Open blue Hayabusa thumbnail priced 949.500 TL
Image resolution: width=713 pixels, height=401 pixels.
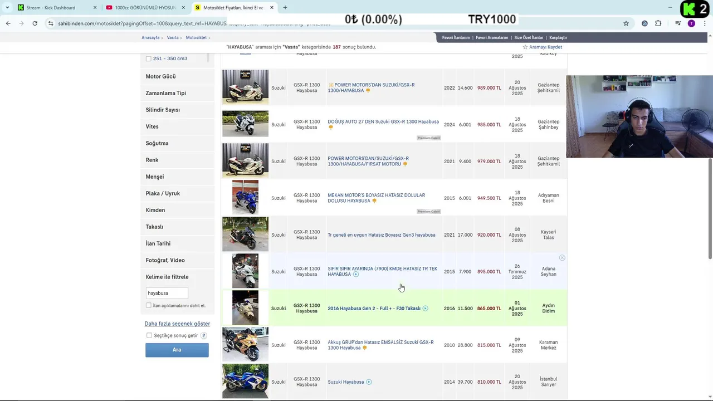[x=245, y=197]
